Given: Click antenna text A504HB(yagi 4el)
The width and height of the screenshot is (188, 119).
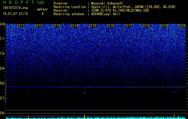Looking at the screenshot, I should 106,14.
